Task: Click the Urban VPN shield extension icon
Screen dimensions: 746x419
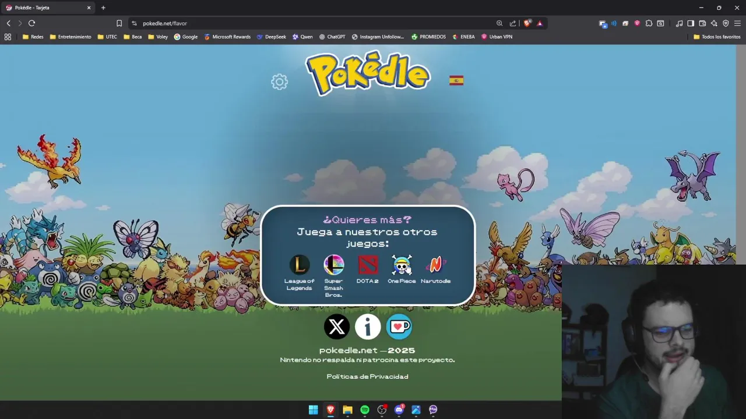Action: pyautogui.click(x=637, y=23)
